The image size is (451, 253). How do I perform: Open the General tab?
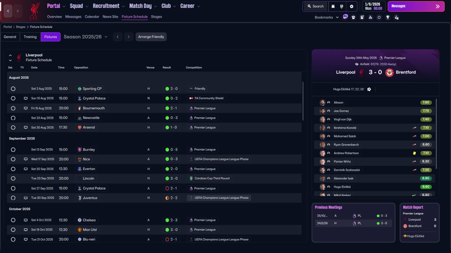click(x=10, y=37)
